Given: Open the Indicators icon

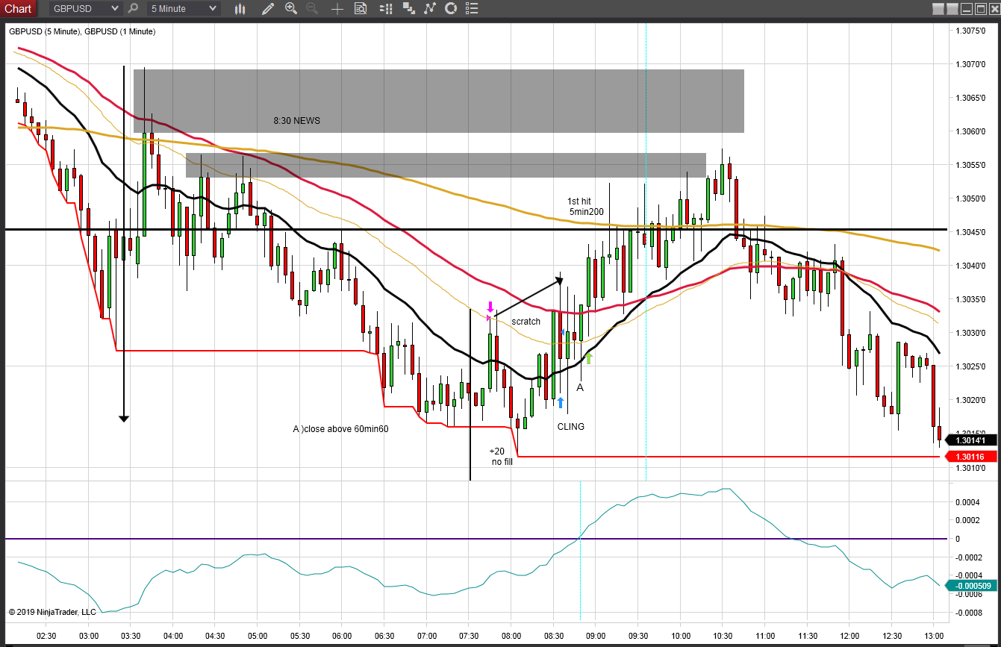Looking at the screenshot, I should click(429, 9).
